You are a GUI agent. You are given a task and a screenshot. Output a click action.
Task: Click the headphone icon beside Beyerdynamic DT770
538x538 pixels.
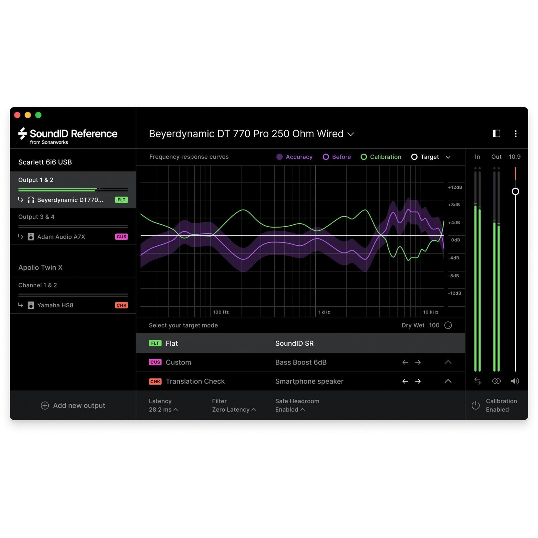click(31, 200)
